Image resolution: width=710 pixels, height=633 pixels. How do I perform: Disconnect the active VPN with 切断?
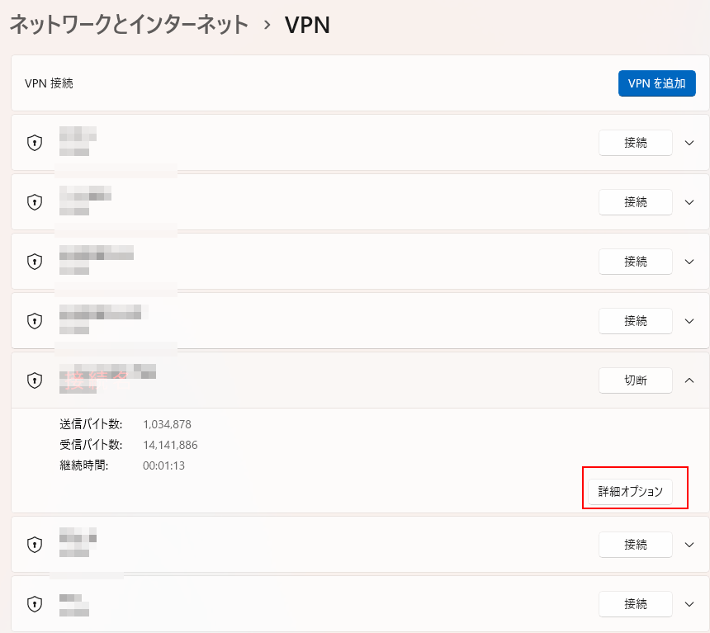tap(635, 380)
